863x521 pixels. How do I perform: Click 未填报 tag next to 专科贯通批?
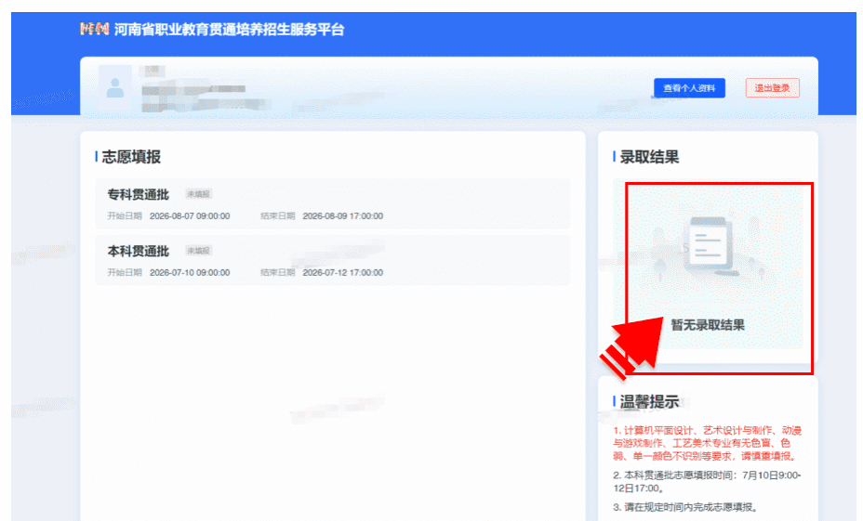[x=198, y=194]
